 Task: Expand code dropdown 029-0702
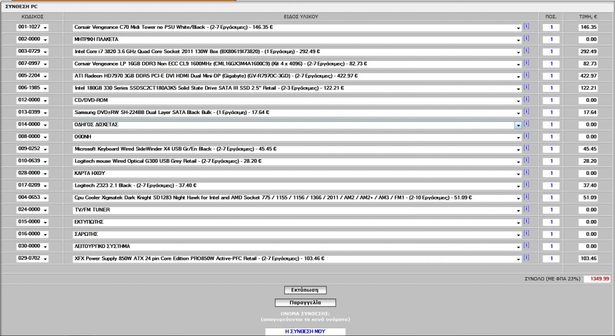[x=32, y=259]
